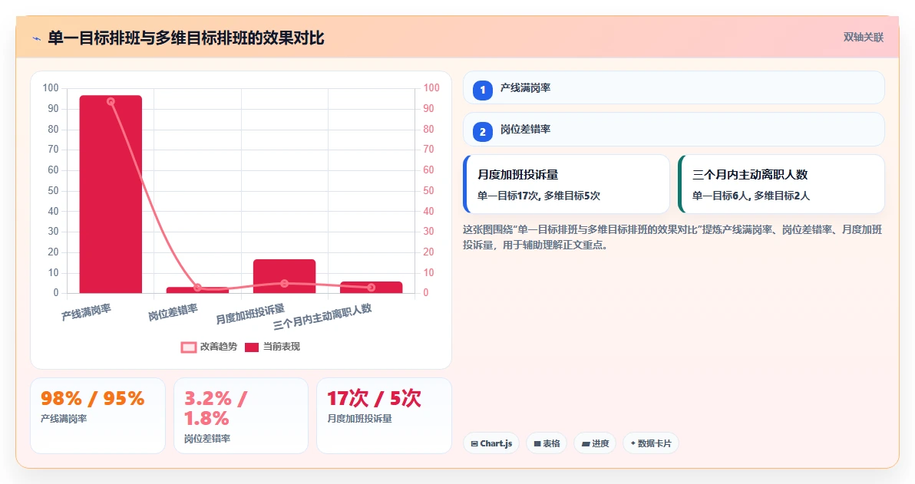Select the 岗位差错率 list item
Screen dimensions: 915x484
tap(673, 130)
